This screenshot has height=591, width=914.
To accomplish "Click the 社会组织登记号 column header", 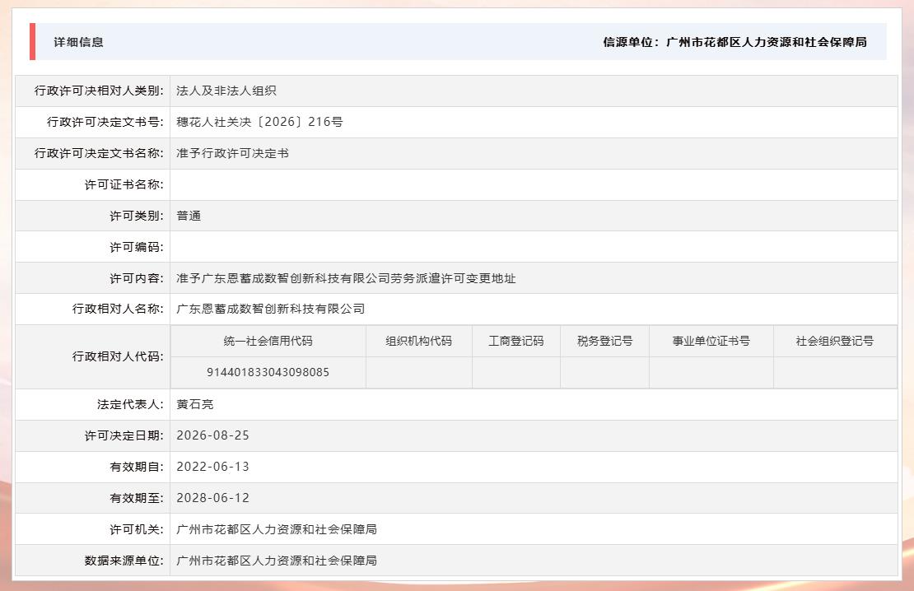I will pos(835,341).
